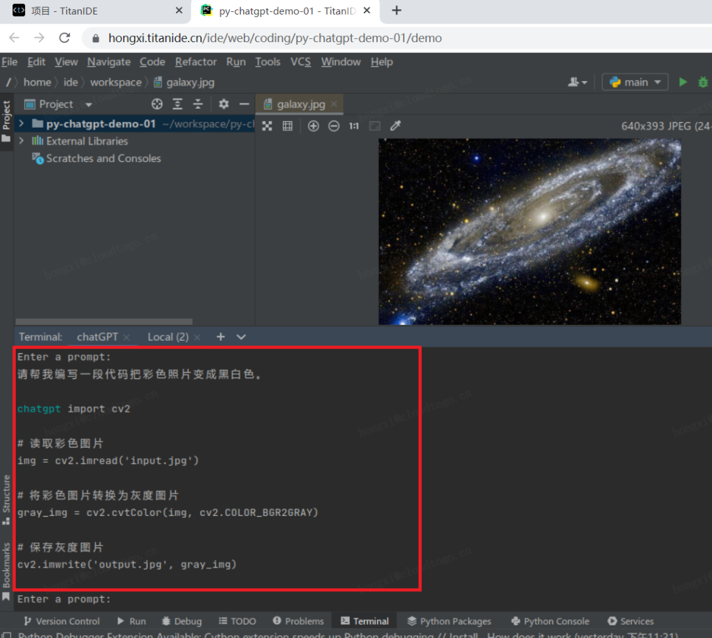Switch to the Local (2) terminal tab

click(168, 337)
